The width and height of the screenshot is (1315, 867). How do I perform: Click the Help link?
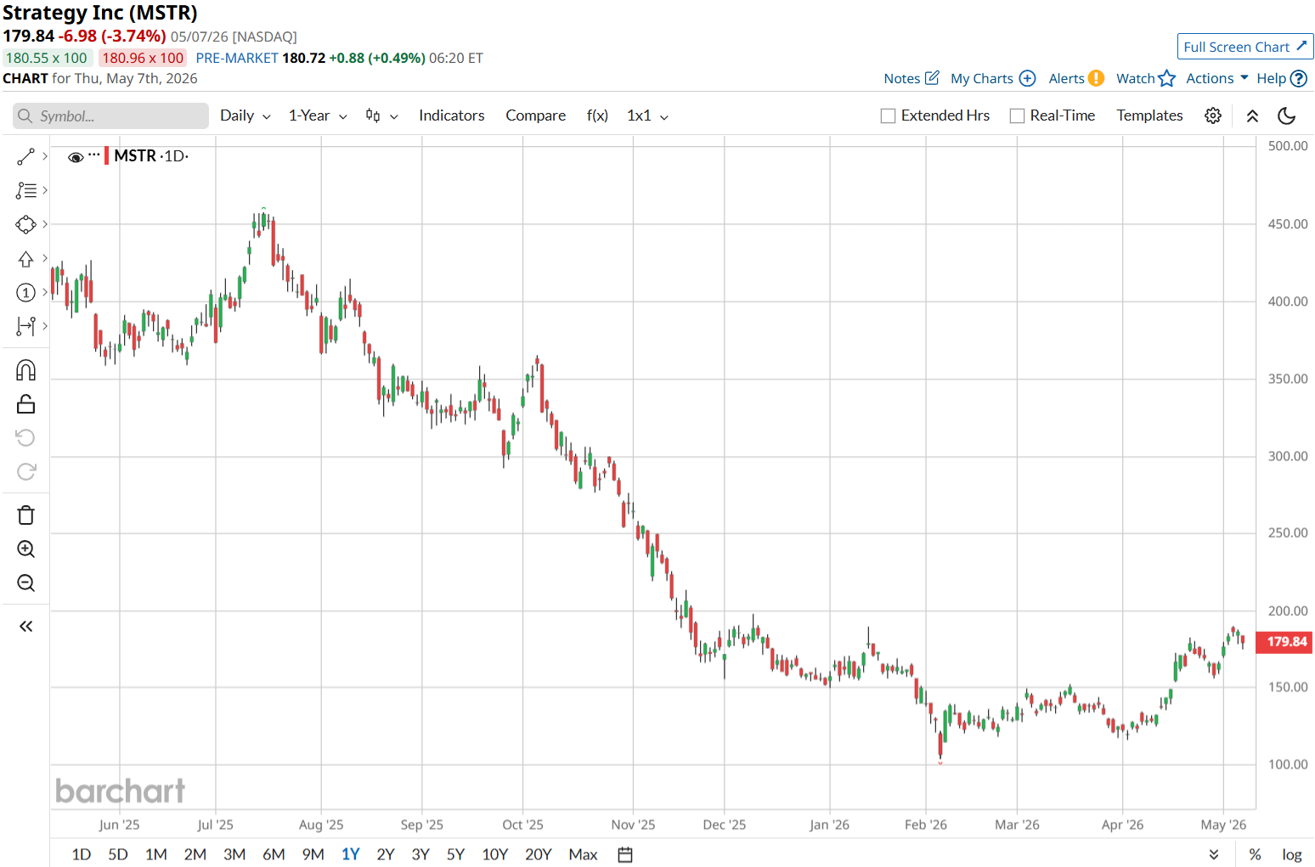tap(1271, 78)
